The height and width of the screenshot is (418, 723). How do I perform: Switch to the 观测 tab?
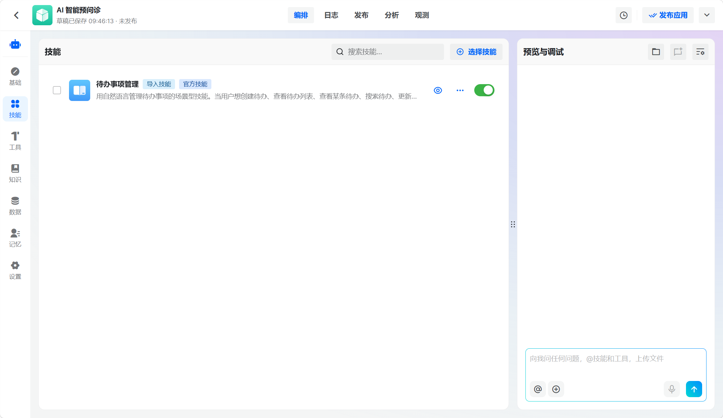click(422, 15)
